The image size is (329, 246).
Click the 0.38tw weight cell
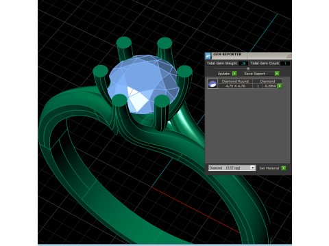270,86
